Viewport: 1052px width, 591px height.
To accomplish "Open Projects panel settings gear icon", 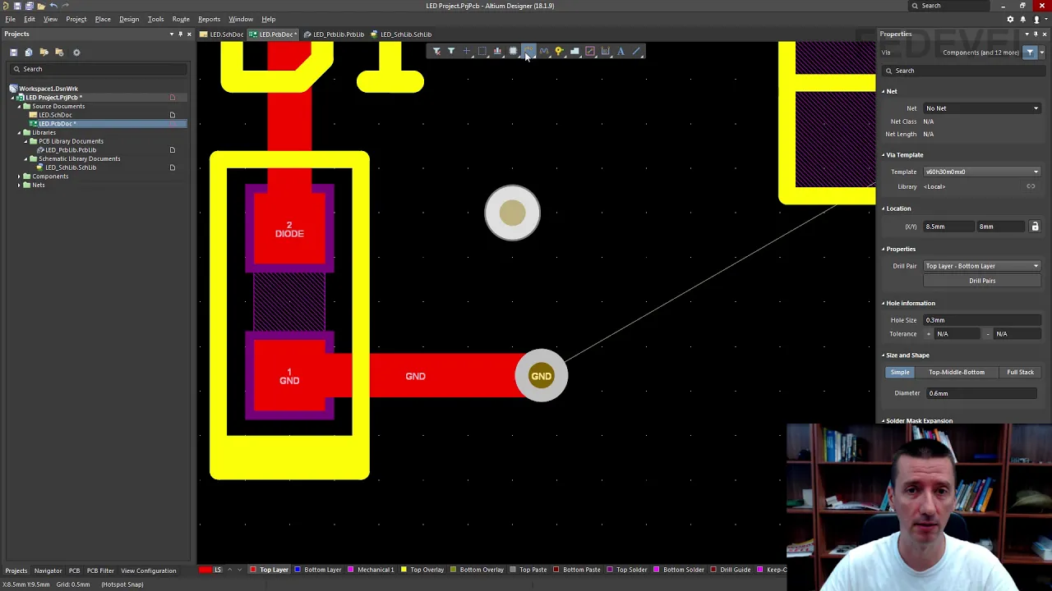I will point(76,53).
